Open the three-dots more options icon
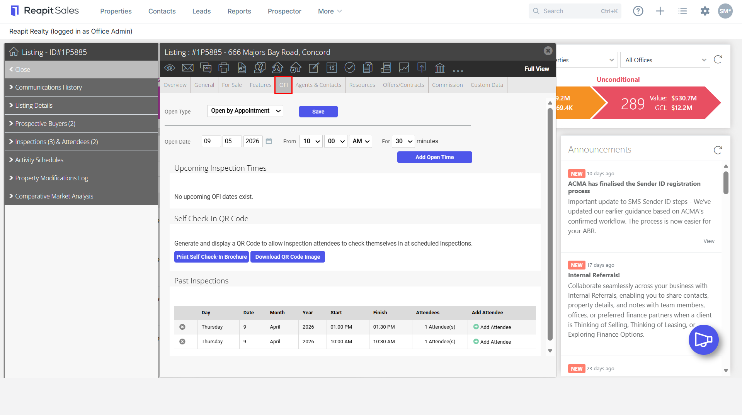 458,71
